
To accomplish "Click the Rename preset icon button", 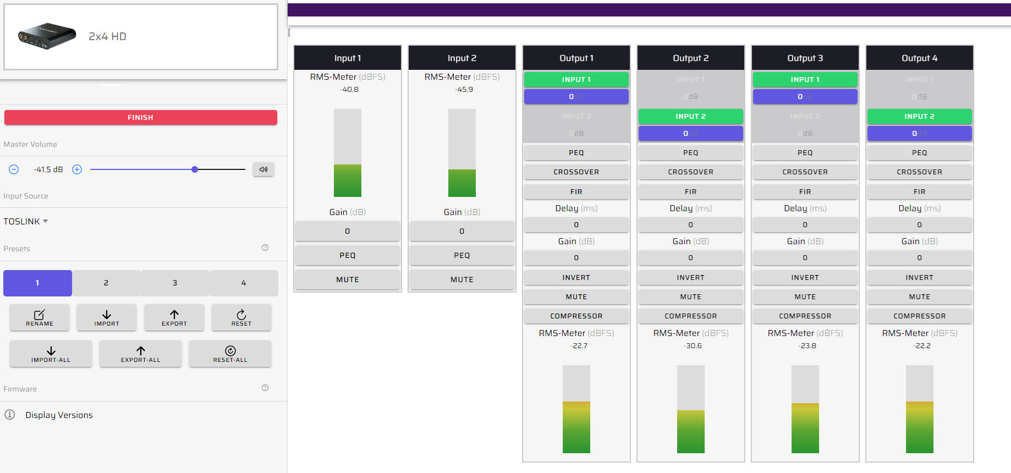I will [x=40, y=317].
